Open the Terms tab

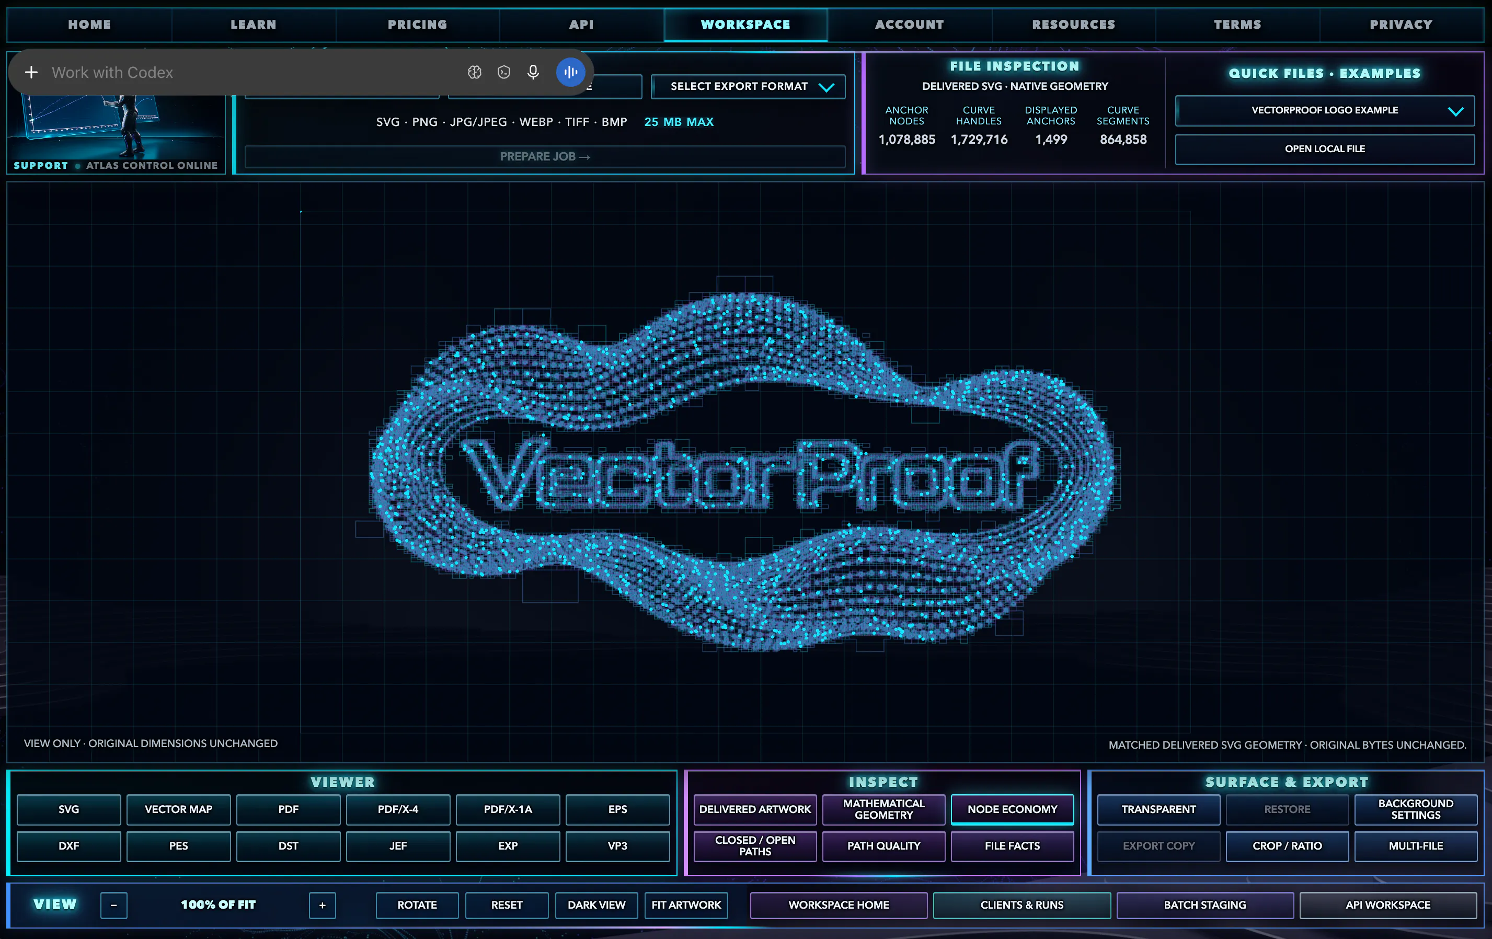[x=1237, y=25]
